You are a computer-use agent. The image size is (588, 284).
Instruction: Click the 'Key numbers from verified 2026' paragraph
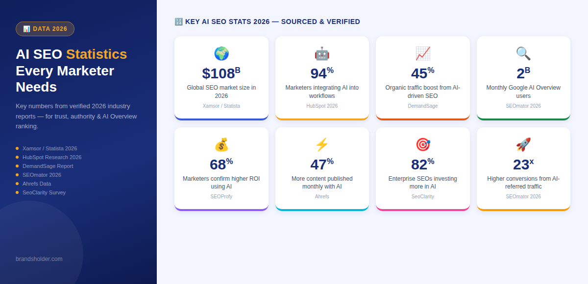[76, 116]
